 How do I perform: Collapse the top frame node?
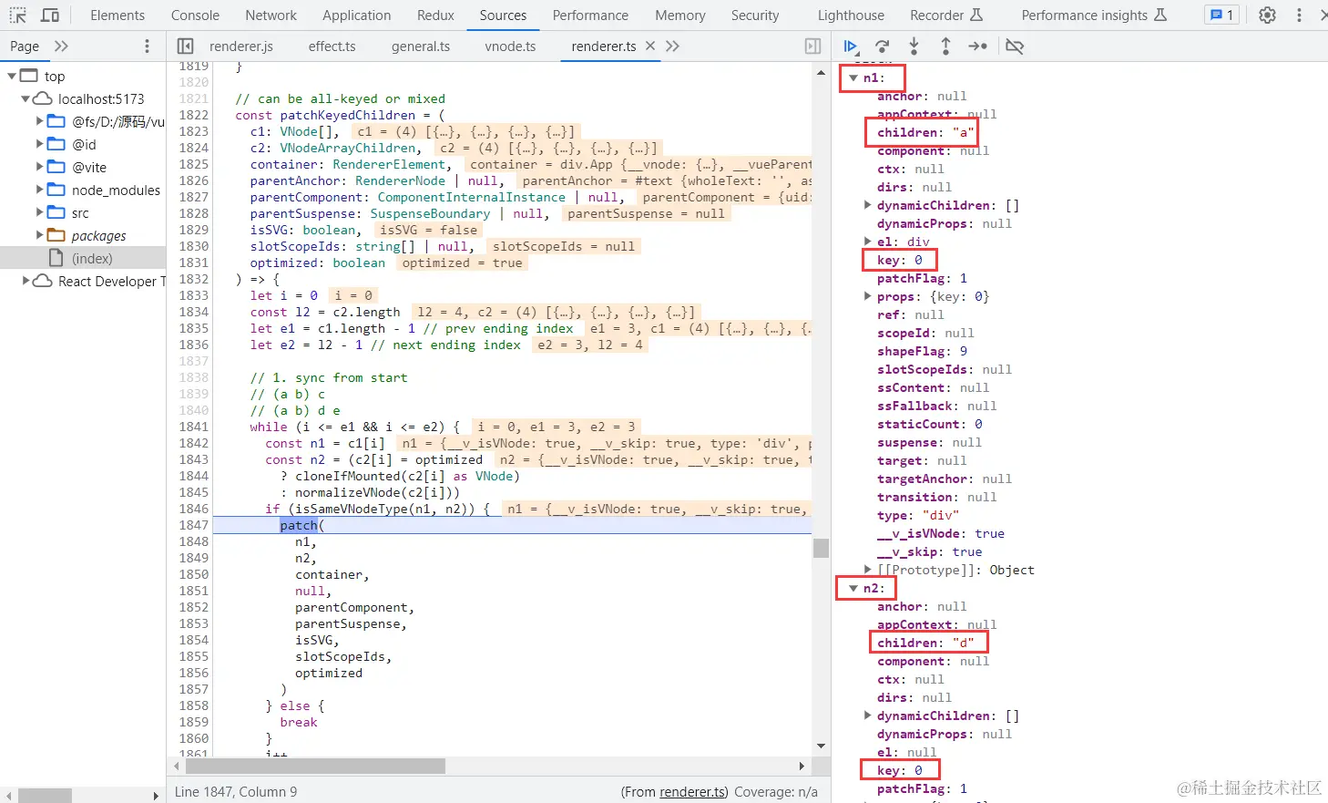click(x=12, y=77)
